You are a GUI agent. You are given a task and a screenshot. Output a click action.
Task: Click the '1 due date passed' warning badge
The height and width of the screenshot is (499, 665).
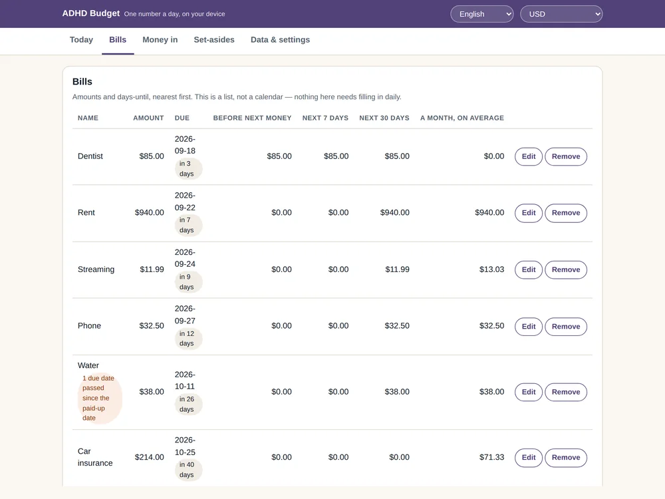(x=100, y=398)
